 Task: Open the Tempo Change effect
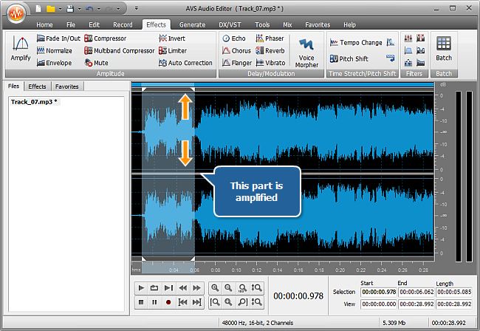(x=356, y=43)
